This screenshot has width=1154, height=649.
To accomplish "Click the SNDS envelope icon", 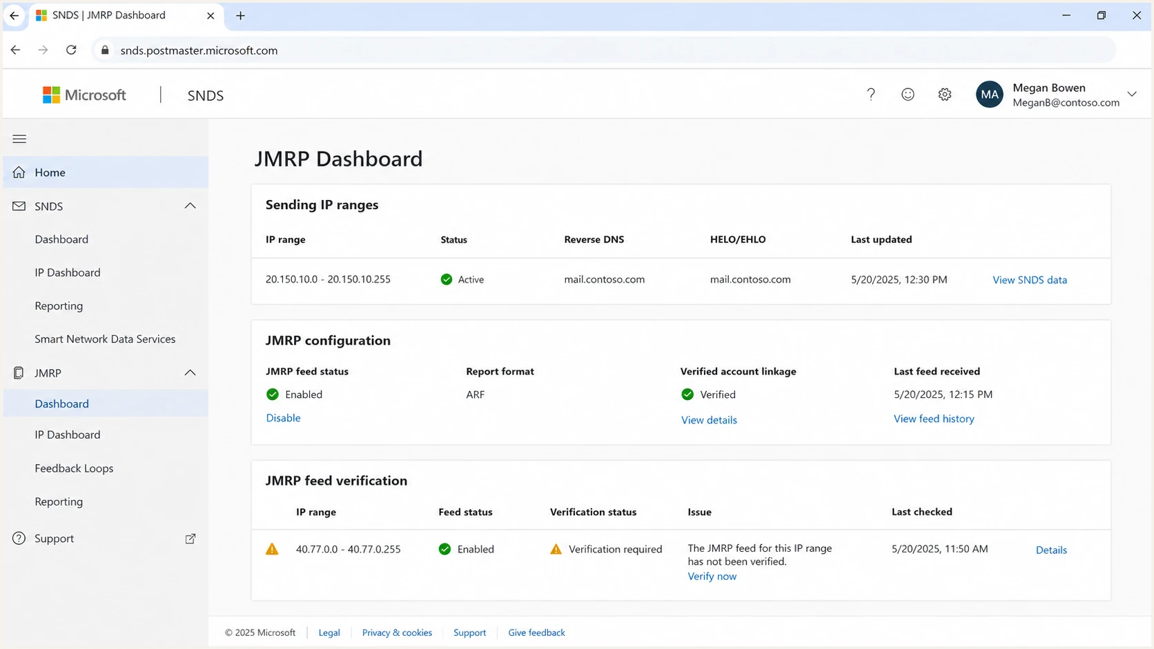I will pos(19,206).
